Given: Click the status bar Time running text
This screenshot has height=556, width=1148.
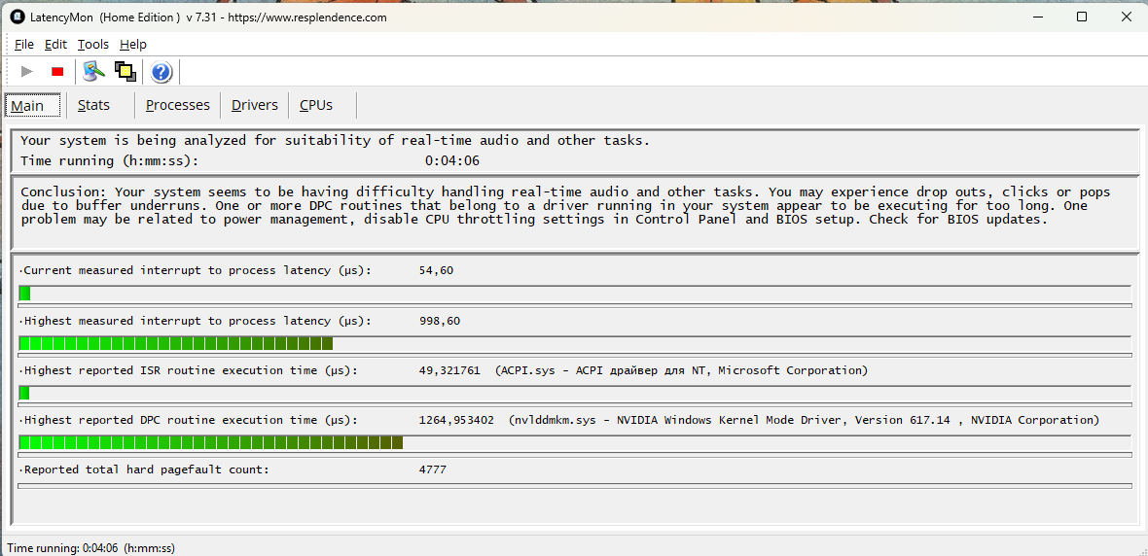Looking at the screenshot, I should [x=90, y=548].
